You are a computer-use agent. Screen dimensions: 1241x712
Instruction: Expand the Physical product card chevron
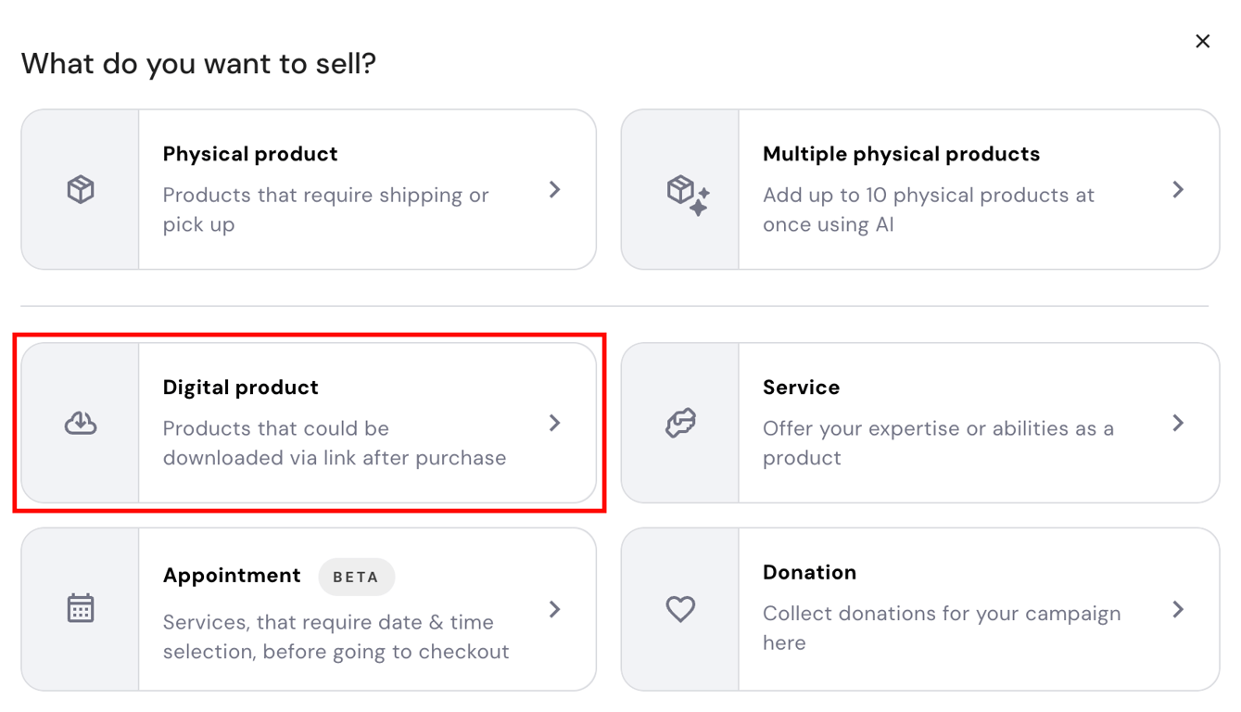coord(555,189)
